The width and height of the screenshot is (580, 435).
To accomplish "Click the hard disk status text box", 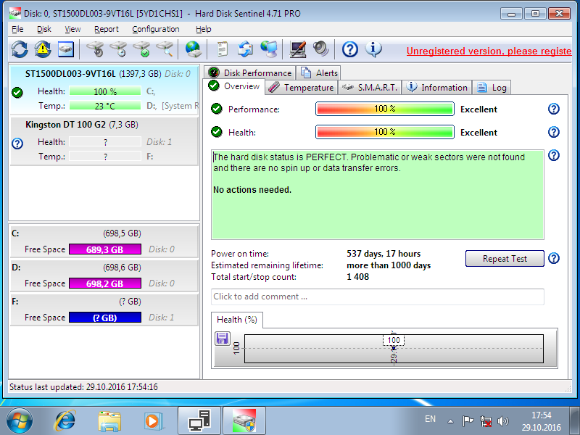I will pos(377,194).
